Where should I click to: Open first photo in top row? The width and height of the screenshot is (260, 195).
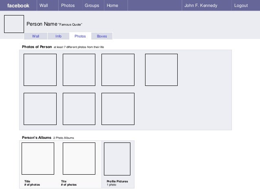coord(40,70)
